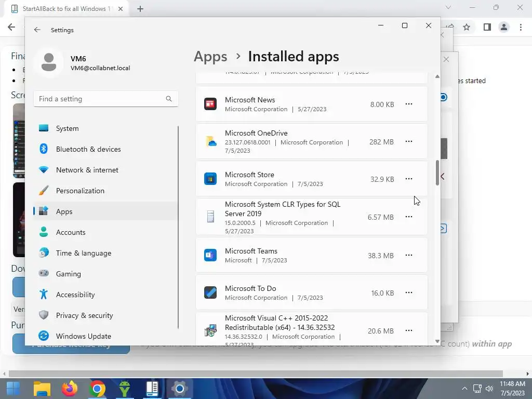Click the Microsoft Store app icon

[210, 179]
